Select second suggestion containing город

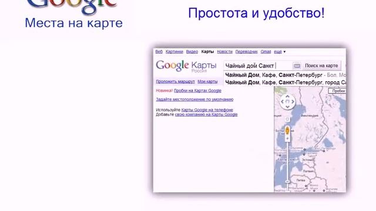tap(286, 83)
